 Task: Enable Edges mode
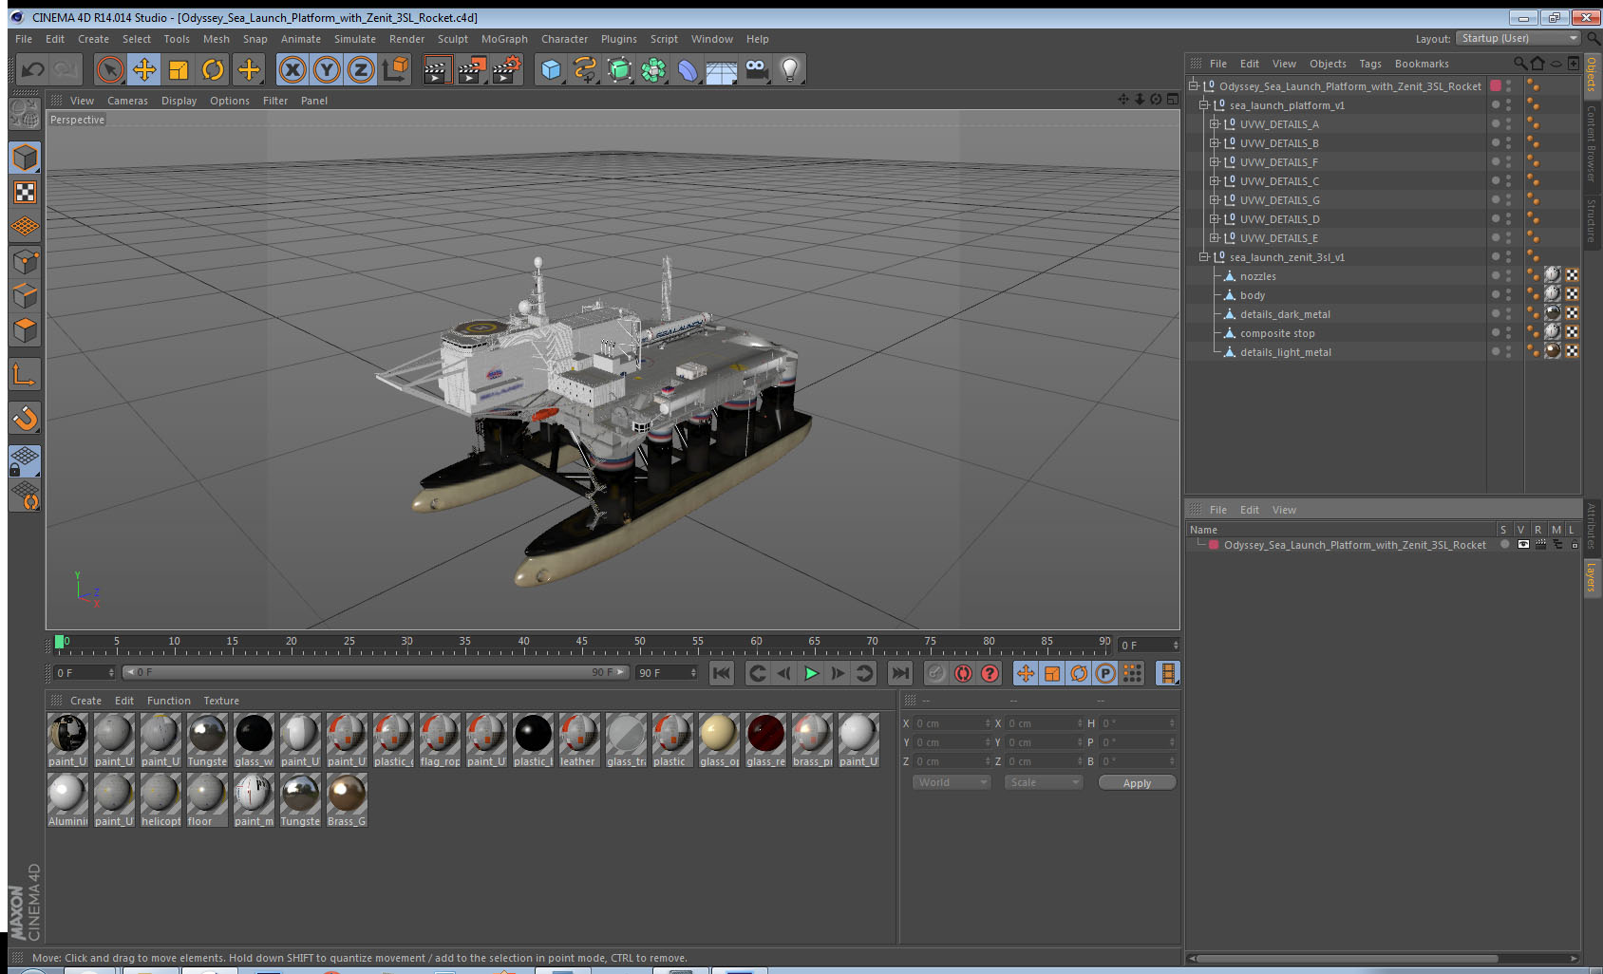point(25,295)
